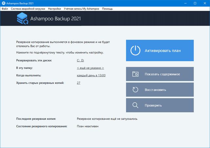Click the power icon on the activate plan button
This screenshot has height=148, width=210.
tap(135, 51)
